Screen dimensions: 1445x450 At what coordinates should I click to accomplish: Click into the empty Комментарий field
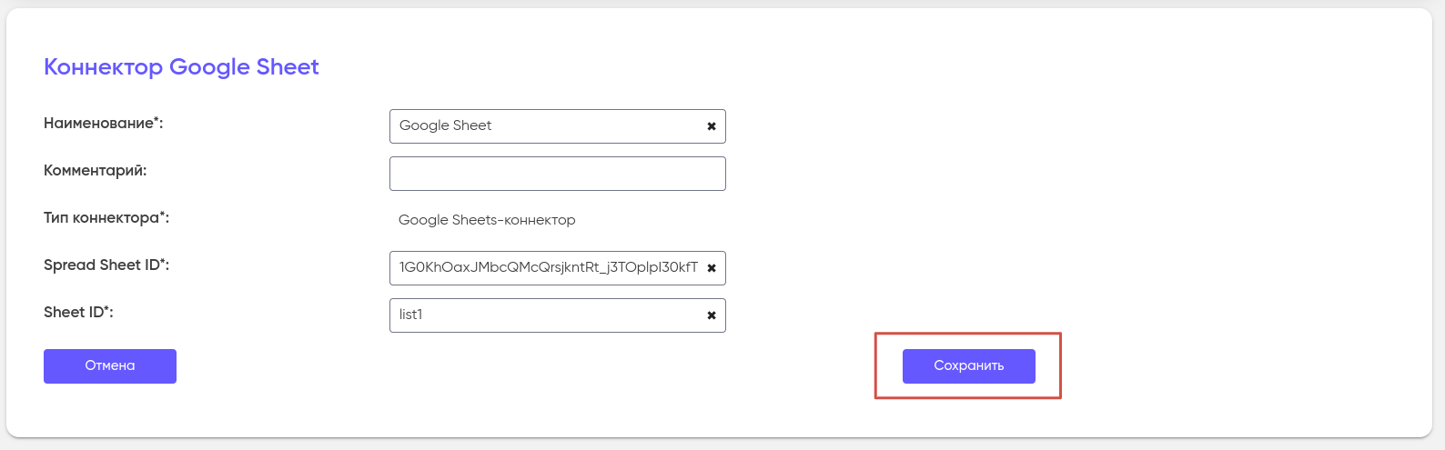557,174
